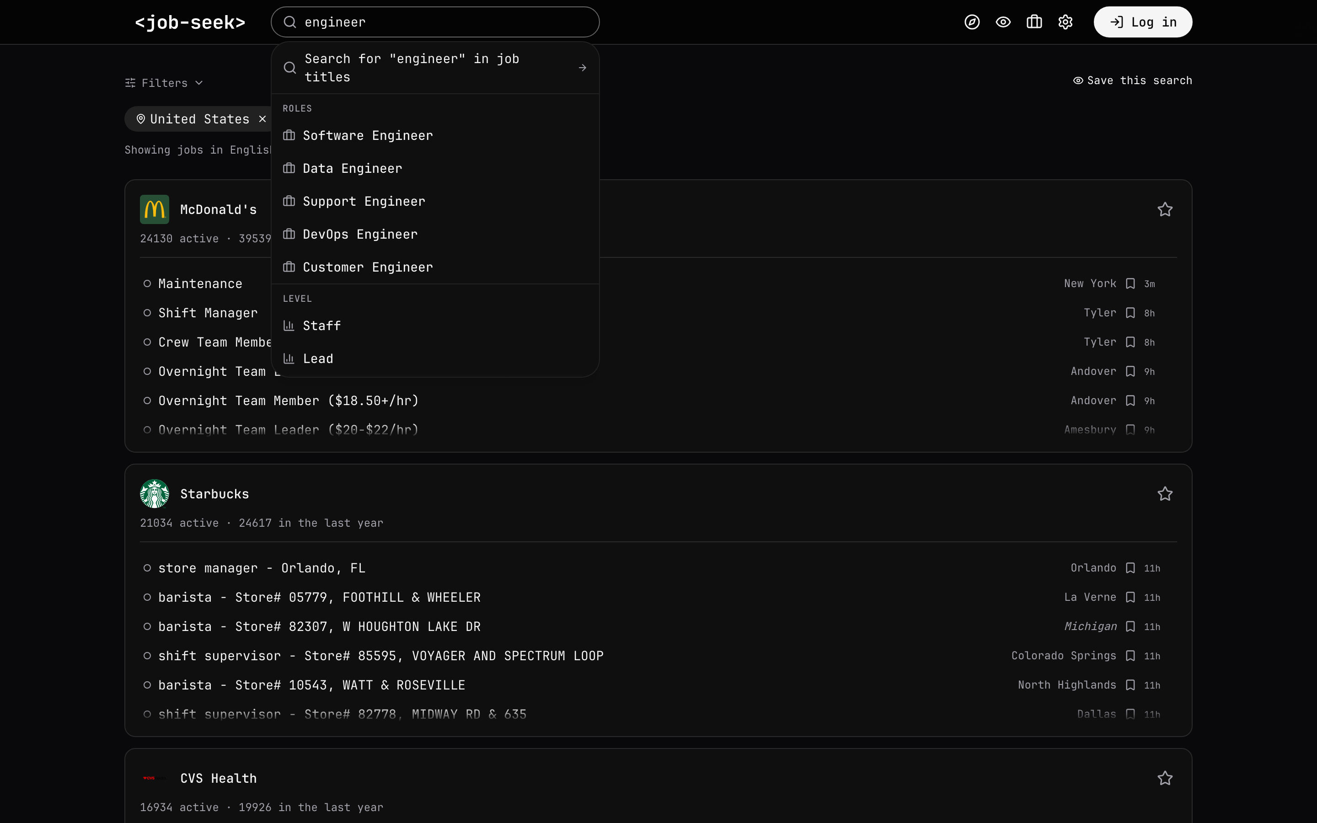1317x823 pixels.
Task: Open the compass explore icon
Action: pos(972,22)
